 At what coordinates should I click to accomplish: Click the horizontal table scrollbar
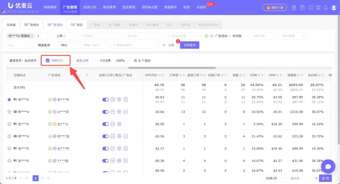click(172, 68)
